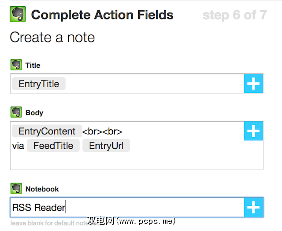282x231 pixels.
Task: Click the Title field label
Action: (x=33, y=65)
